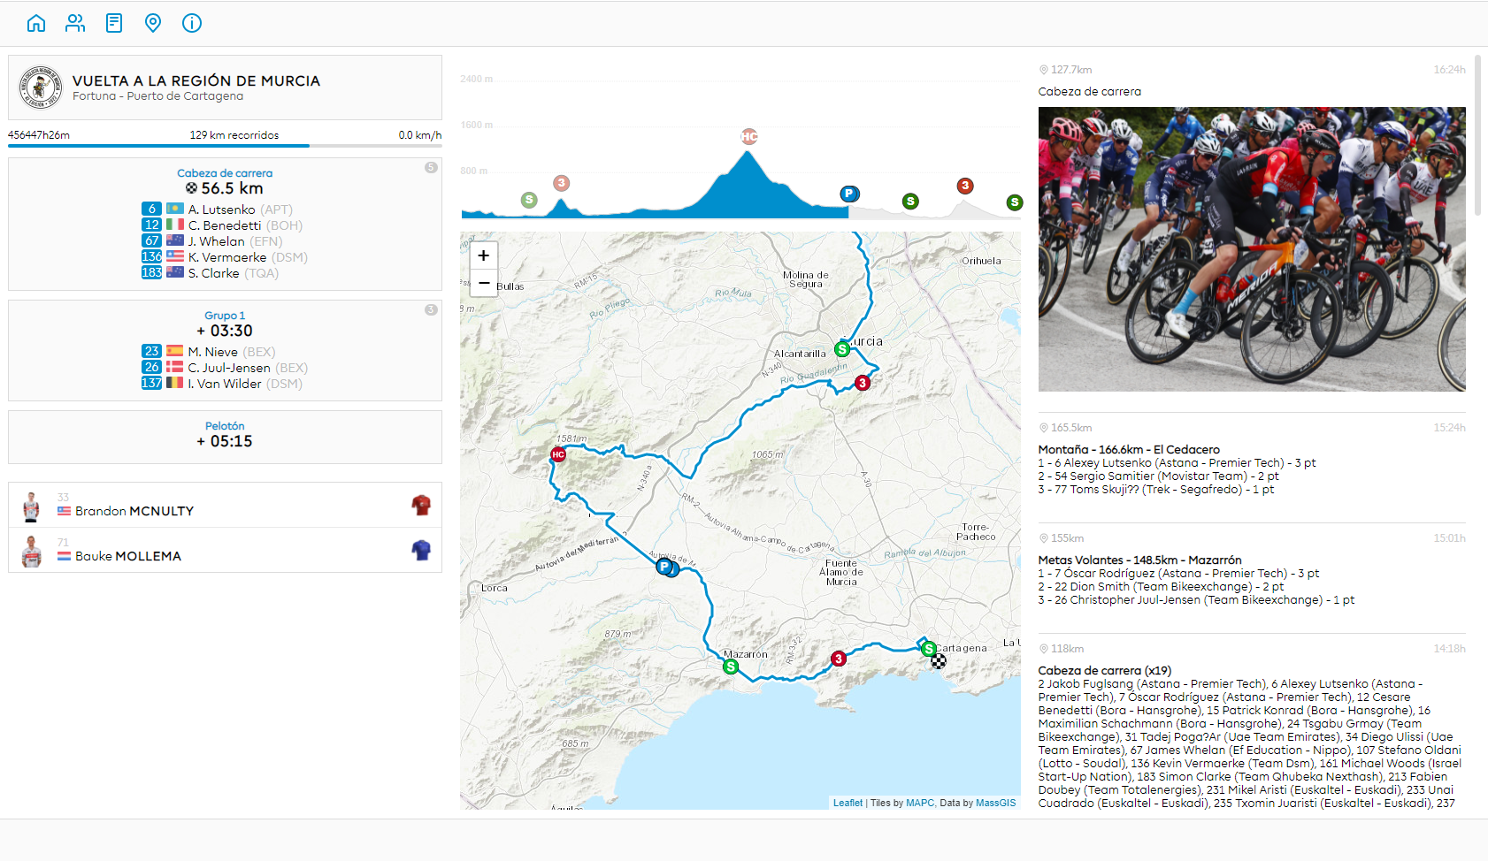Image resolution: width=1488 pixels, height=861 pixels.
Task: Click the HC climb marker on elevation profile
Action: pyautogui.click(x=749, y=136)
